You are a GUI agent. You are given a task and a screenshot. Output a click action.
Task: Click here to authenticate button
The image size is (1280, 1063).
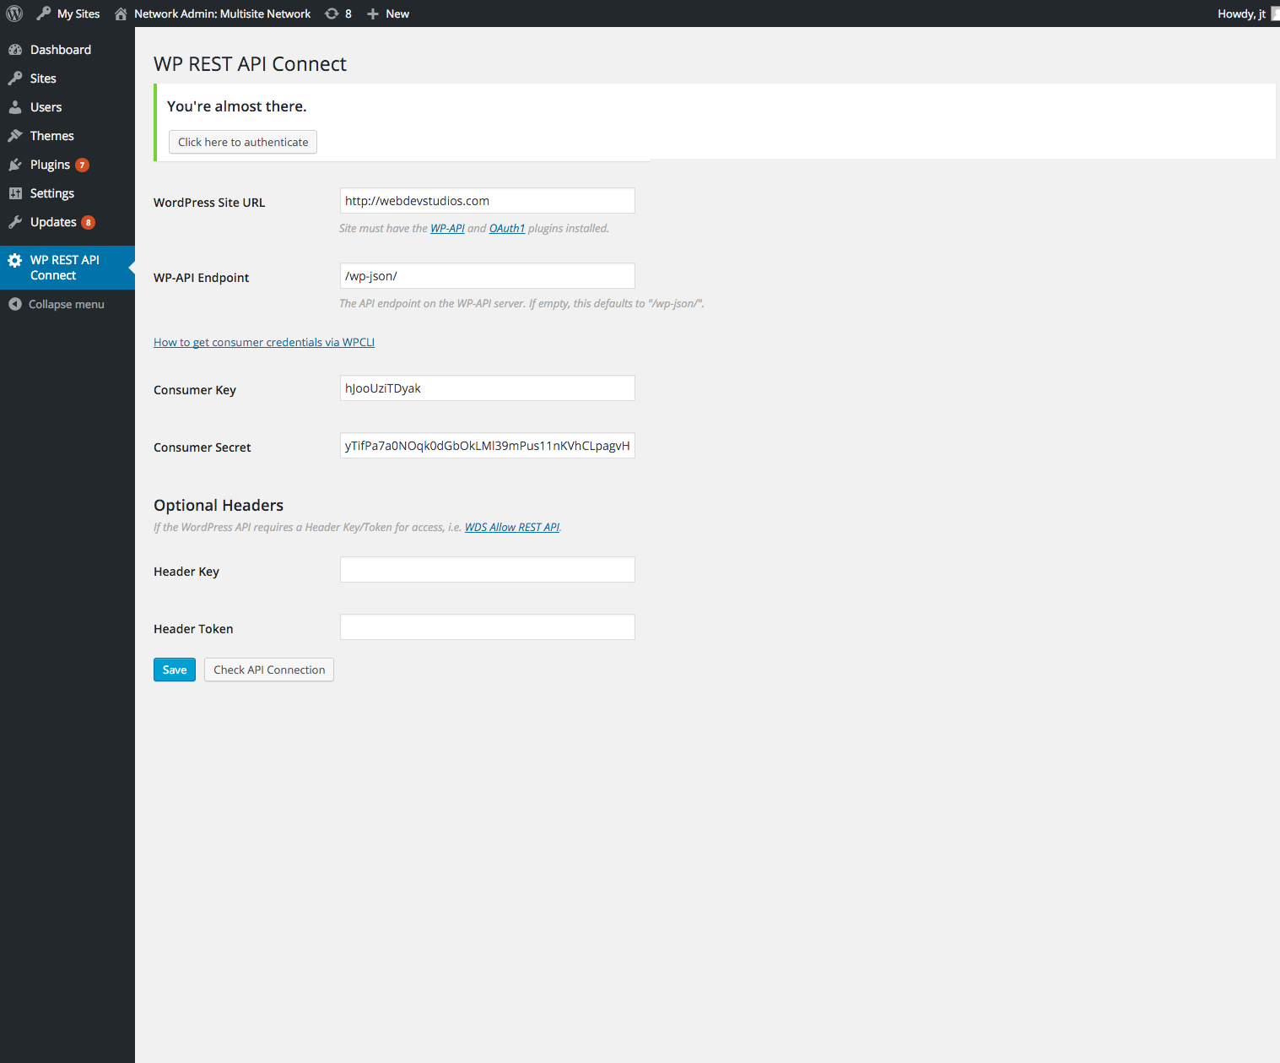(243, 142)
